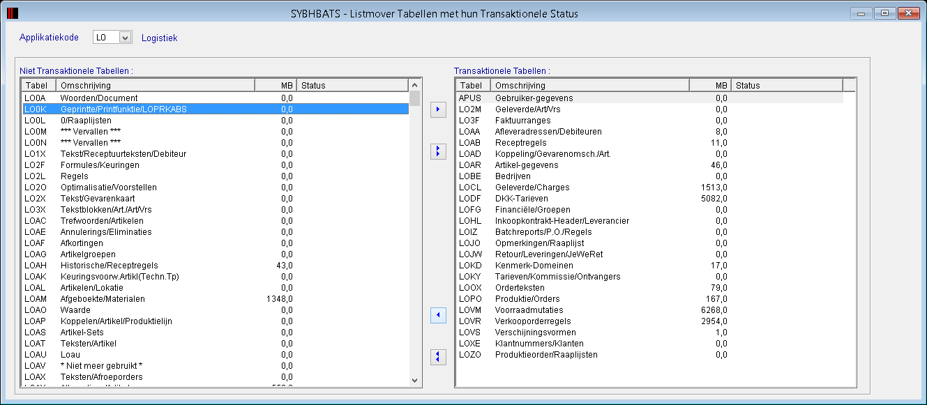Select row LOZO Produktieorder/Raaplijsten
Screen dimensions: 927x405
pos(649,354)
